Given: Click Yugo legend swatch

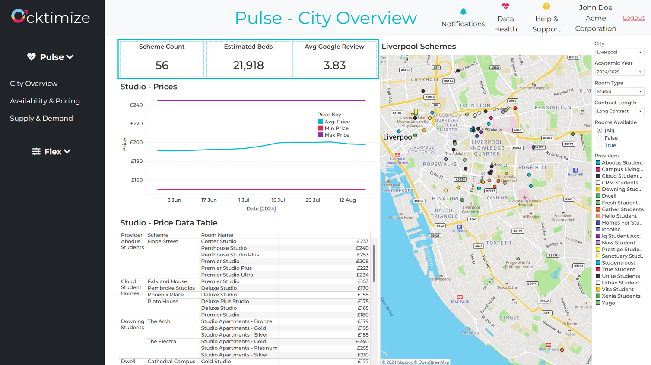Looking at the screenshot, I should [x=598, y=303].
